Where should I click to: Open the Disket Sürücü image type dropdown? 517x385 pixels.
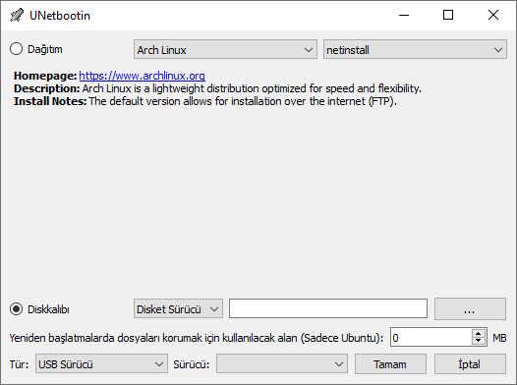(x=178, y=309)
